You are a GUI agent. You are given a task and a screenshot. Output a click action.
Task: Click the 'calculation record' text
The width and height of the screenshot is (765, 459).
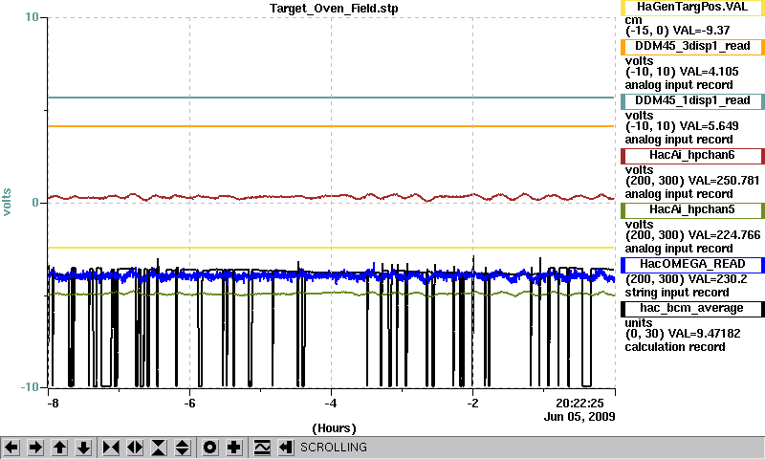675,347
